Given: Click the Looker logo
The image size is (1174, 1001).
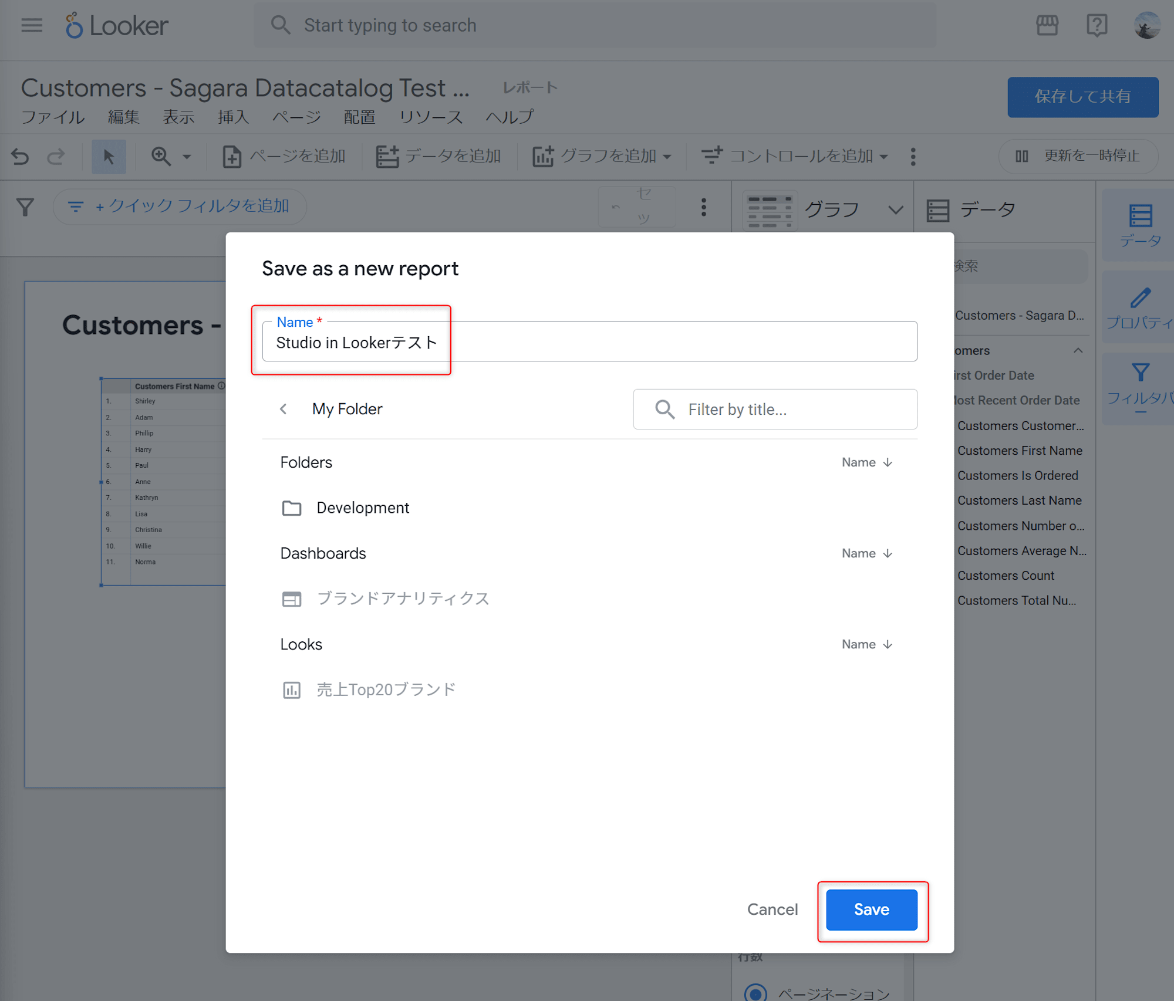Looking at the screenshot, I should pyautogui.click(x=117, y=25).
